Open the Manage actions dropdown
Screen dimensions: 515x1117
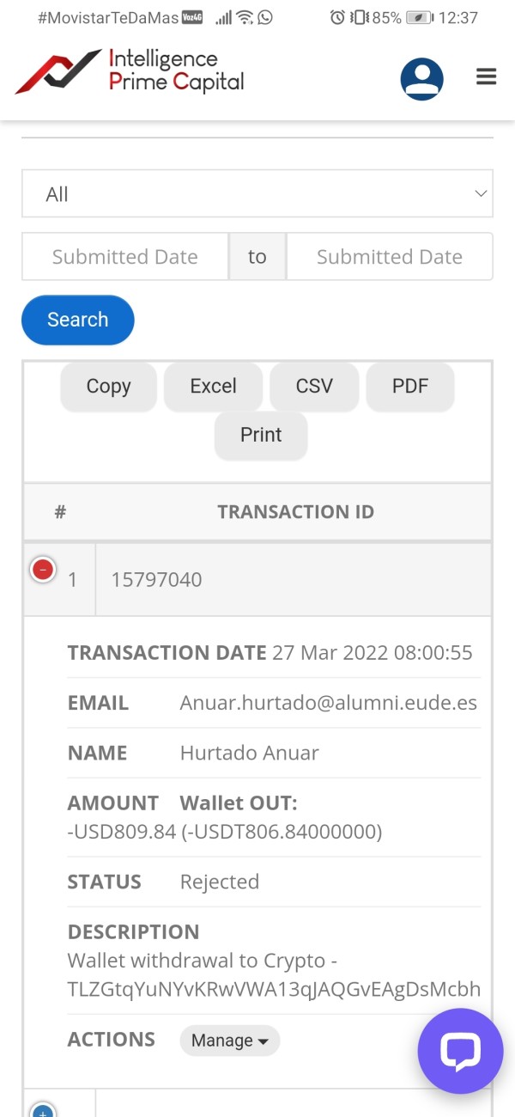click(x=229, y=1041)
